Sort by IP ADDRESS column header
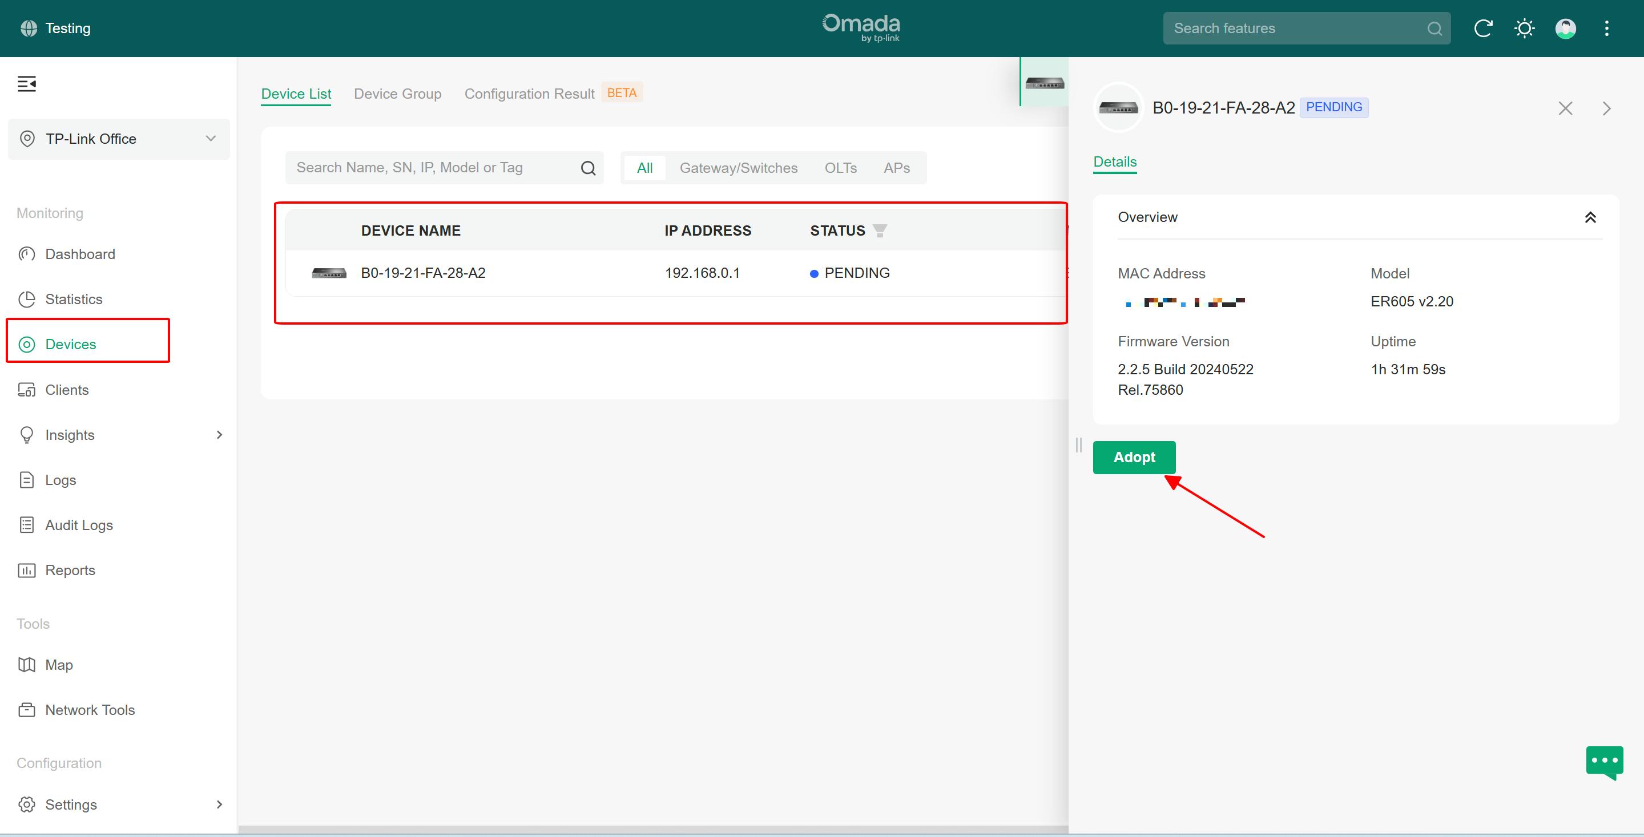1644x837 pixels. 707,231
